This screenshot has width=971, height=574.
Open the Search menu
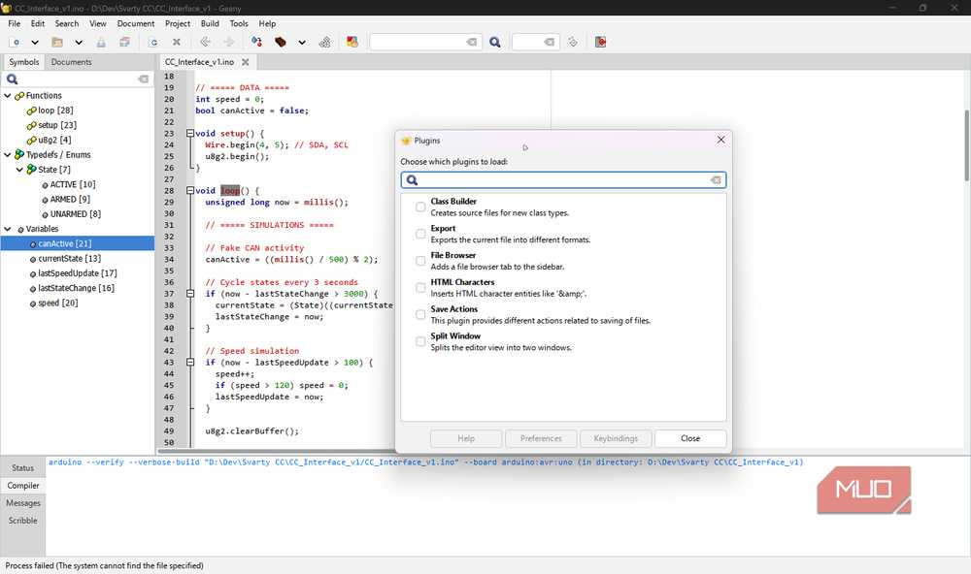pos(67,23)
